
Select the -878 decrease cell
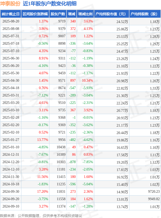point(72,162)
